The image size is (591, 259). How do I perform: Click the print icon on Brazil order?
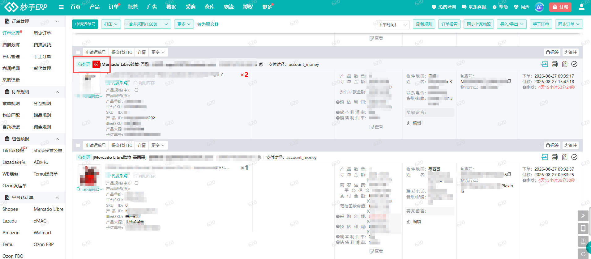click(555, 64)
